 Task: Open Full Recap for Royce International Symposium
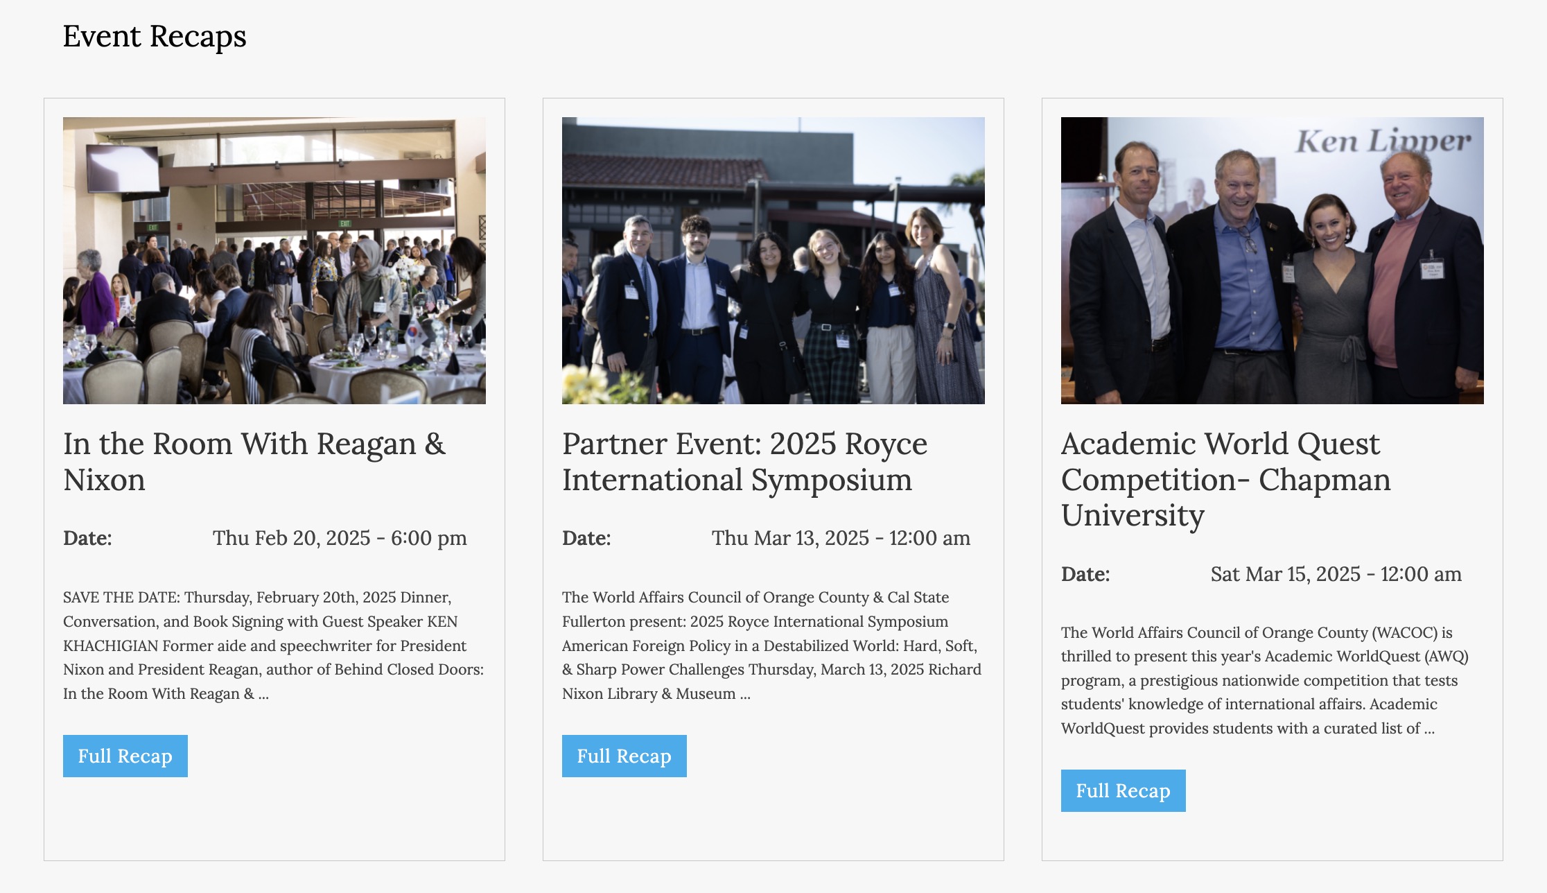(624, 756)
